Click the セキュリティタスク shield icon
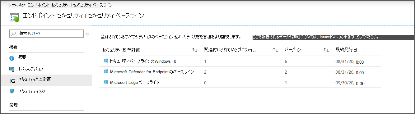 point(12,91)
